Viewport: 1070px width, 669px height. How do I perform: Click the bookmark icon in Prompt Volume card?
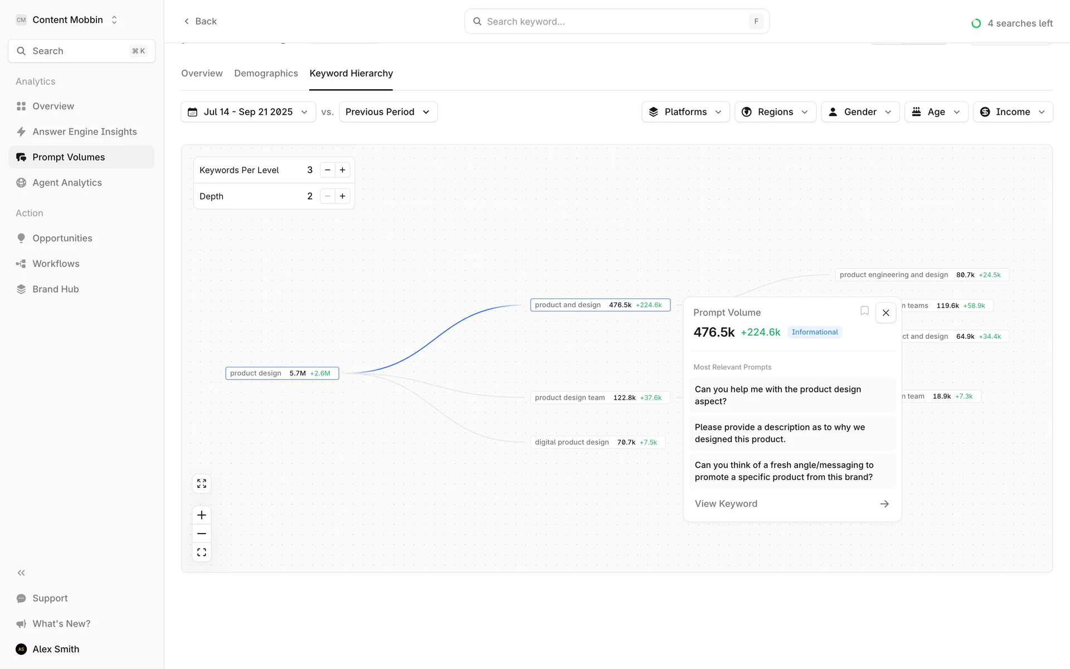pos(864,311)
